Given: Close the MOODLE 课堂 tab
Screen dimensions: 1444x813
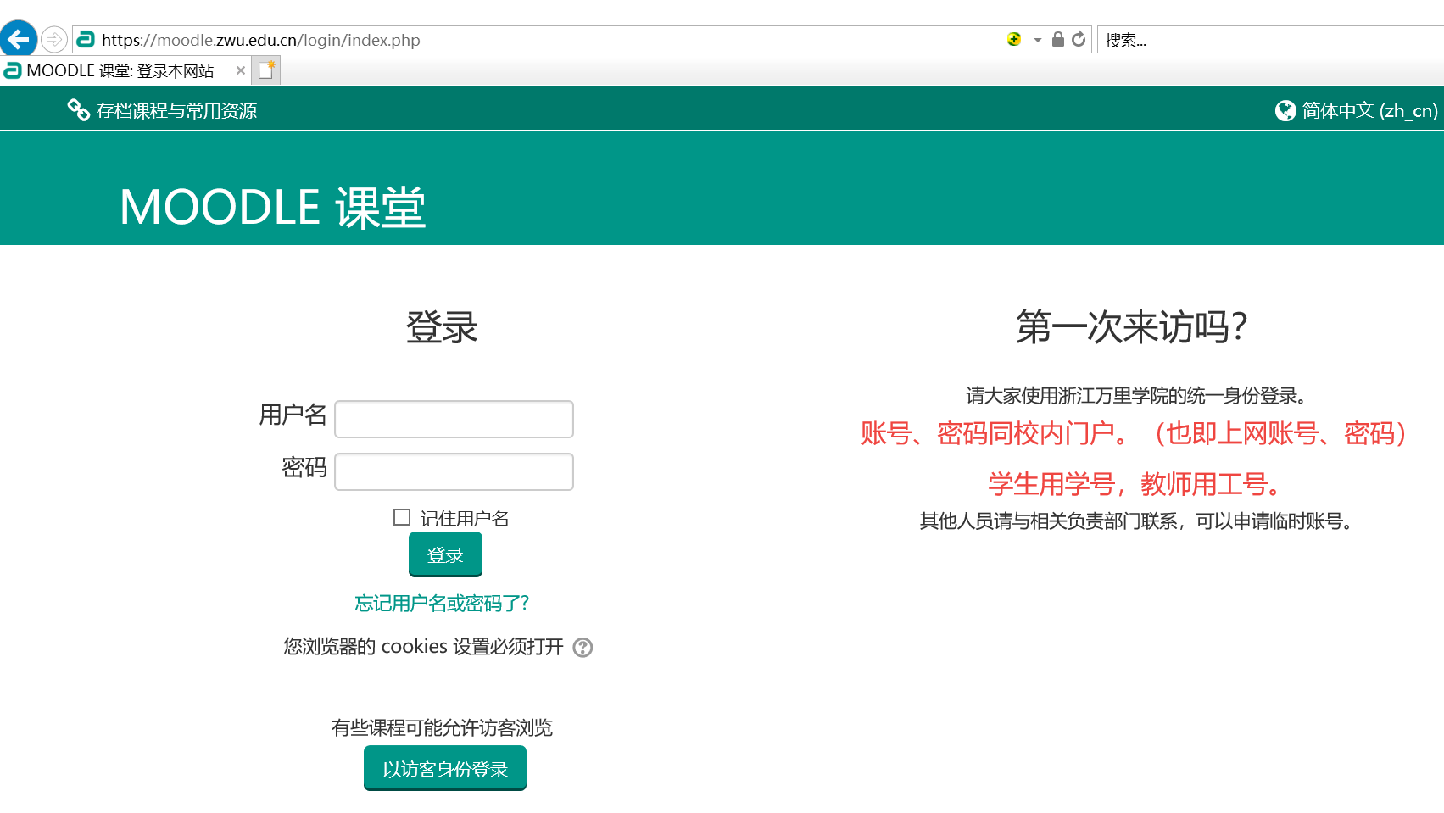Looking at the screenshot, I should (241, 70).
